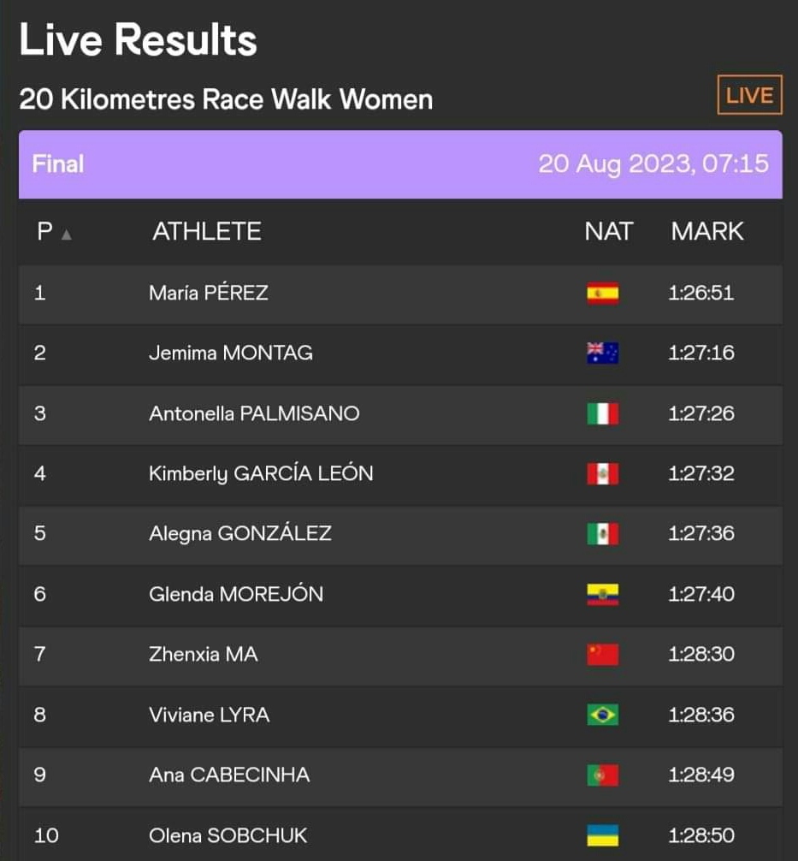Click the LIVE badge button
Viewport: 798px width, 861px height.
[749, 95]
